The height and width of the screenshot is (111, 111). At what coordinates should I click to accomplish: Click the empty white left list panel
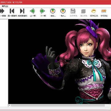4,63
